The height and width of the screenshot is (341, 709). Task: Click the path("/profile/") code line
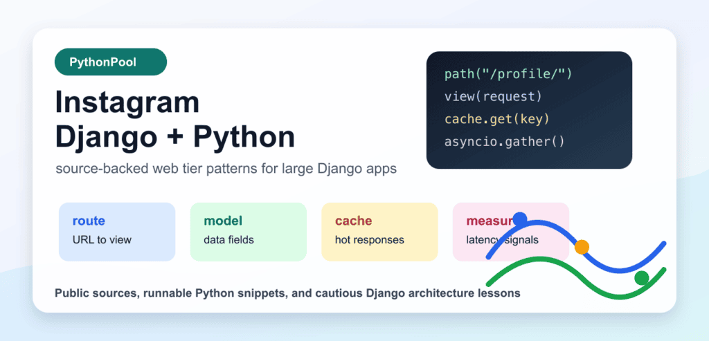coord(508,74)
